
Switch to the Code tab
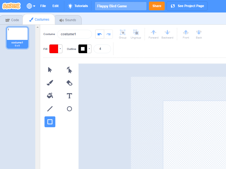tap(12, 20)
